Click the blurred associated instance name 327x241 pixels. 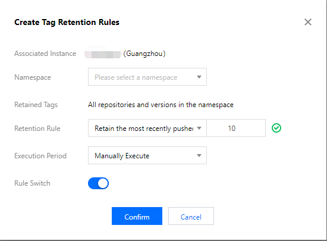tap(103, 54)
